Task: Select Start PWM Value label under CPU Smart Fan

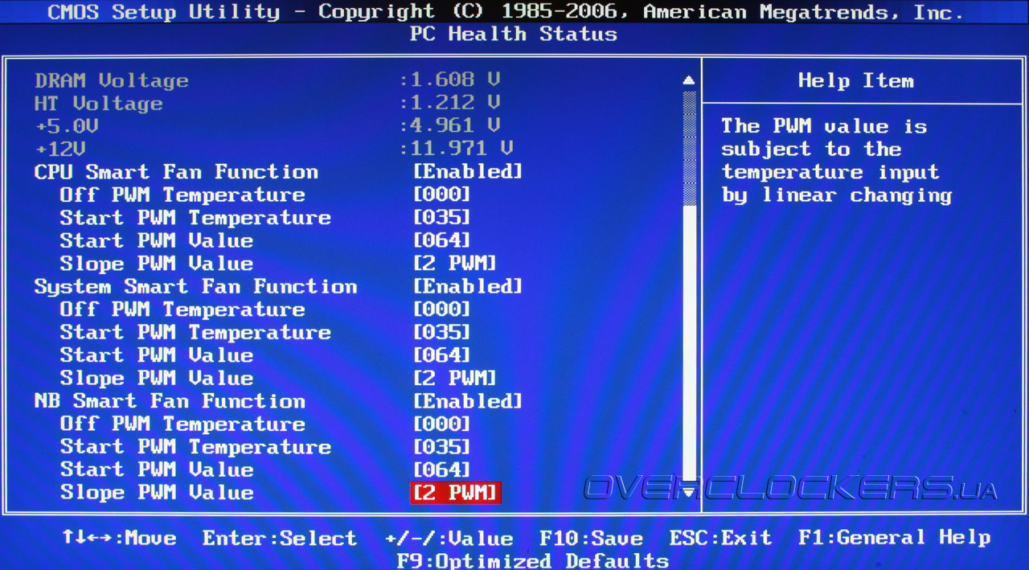Action: [x=157, y=240]
